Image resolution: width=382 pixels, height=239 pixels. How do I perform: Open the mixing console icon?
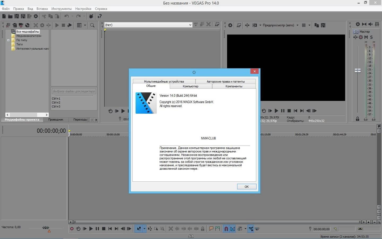377,24
